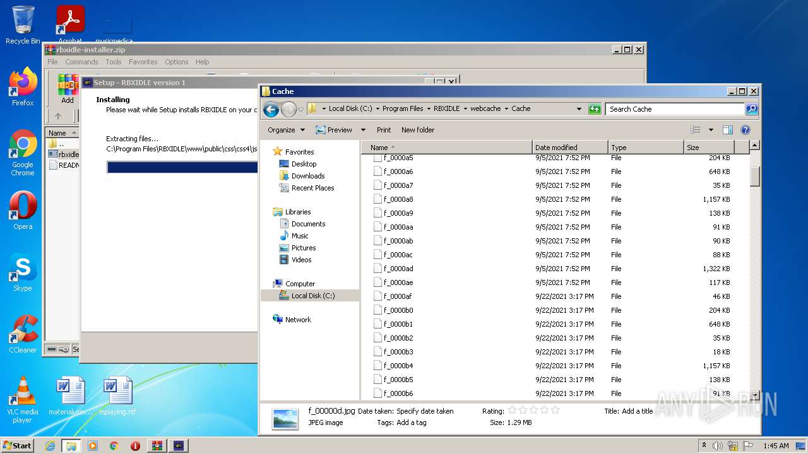Open the Recycle Bin desktop icon
The height and width of the screenshot is (454, 808).
pyautogui.click(x=23, y=25)
